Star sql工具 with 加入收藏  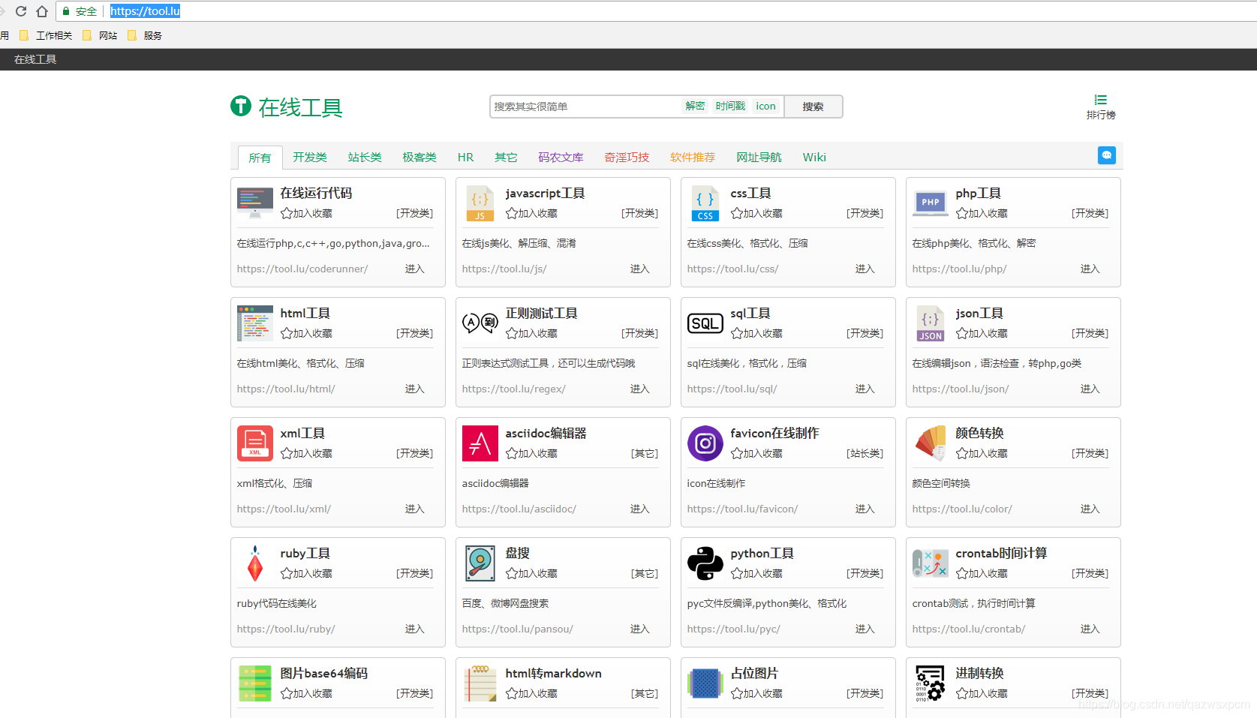[756, 333]
